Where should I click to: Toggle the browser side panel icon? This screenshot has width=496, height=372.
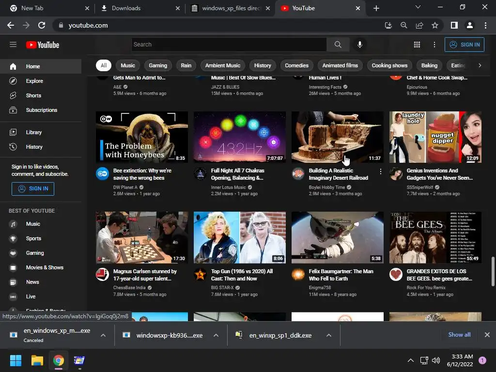[454, 25]
